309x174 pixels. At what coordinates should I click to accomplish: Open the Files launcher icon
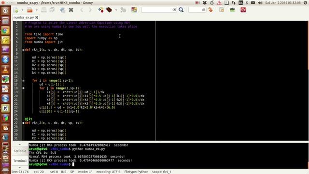(x=5, y=20)
